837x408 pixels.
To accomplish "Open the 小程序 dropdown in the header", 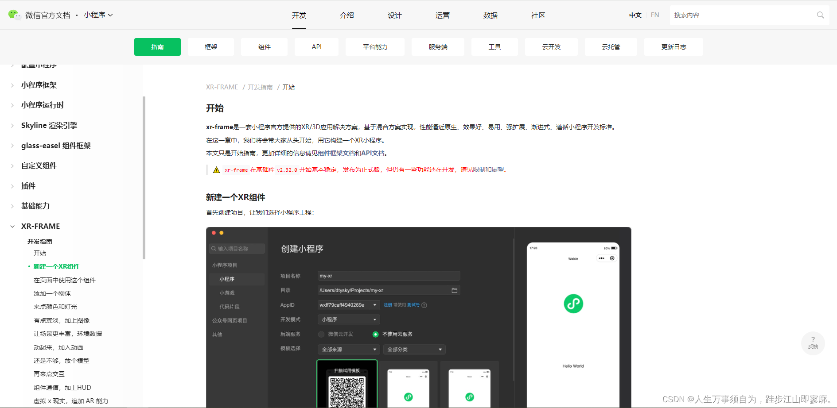I will (x=98, y=14).
